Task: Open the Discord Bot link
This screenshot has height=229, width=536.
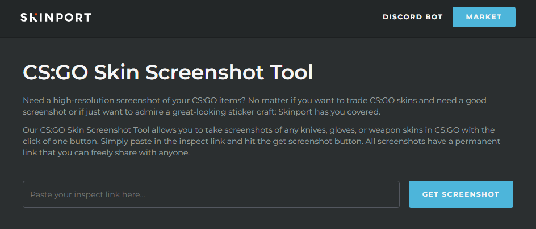Action: coord(413,17)
